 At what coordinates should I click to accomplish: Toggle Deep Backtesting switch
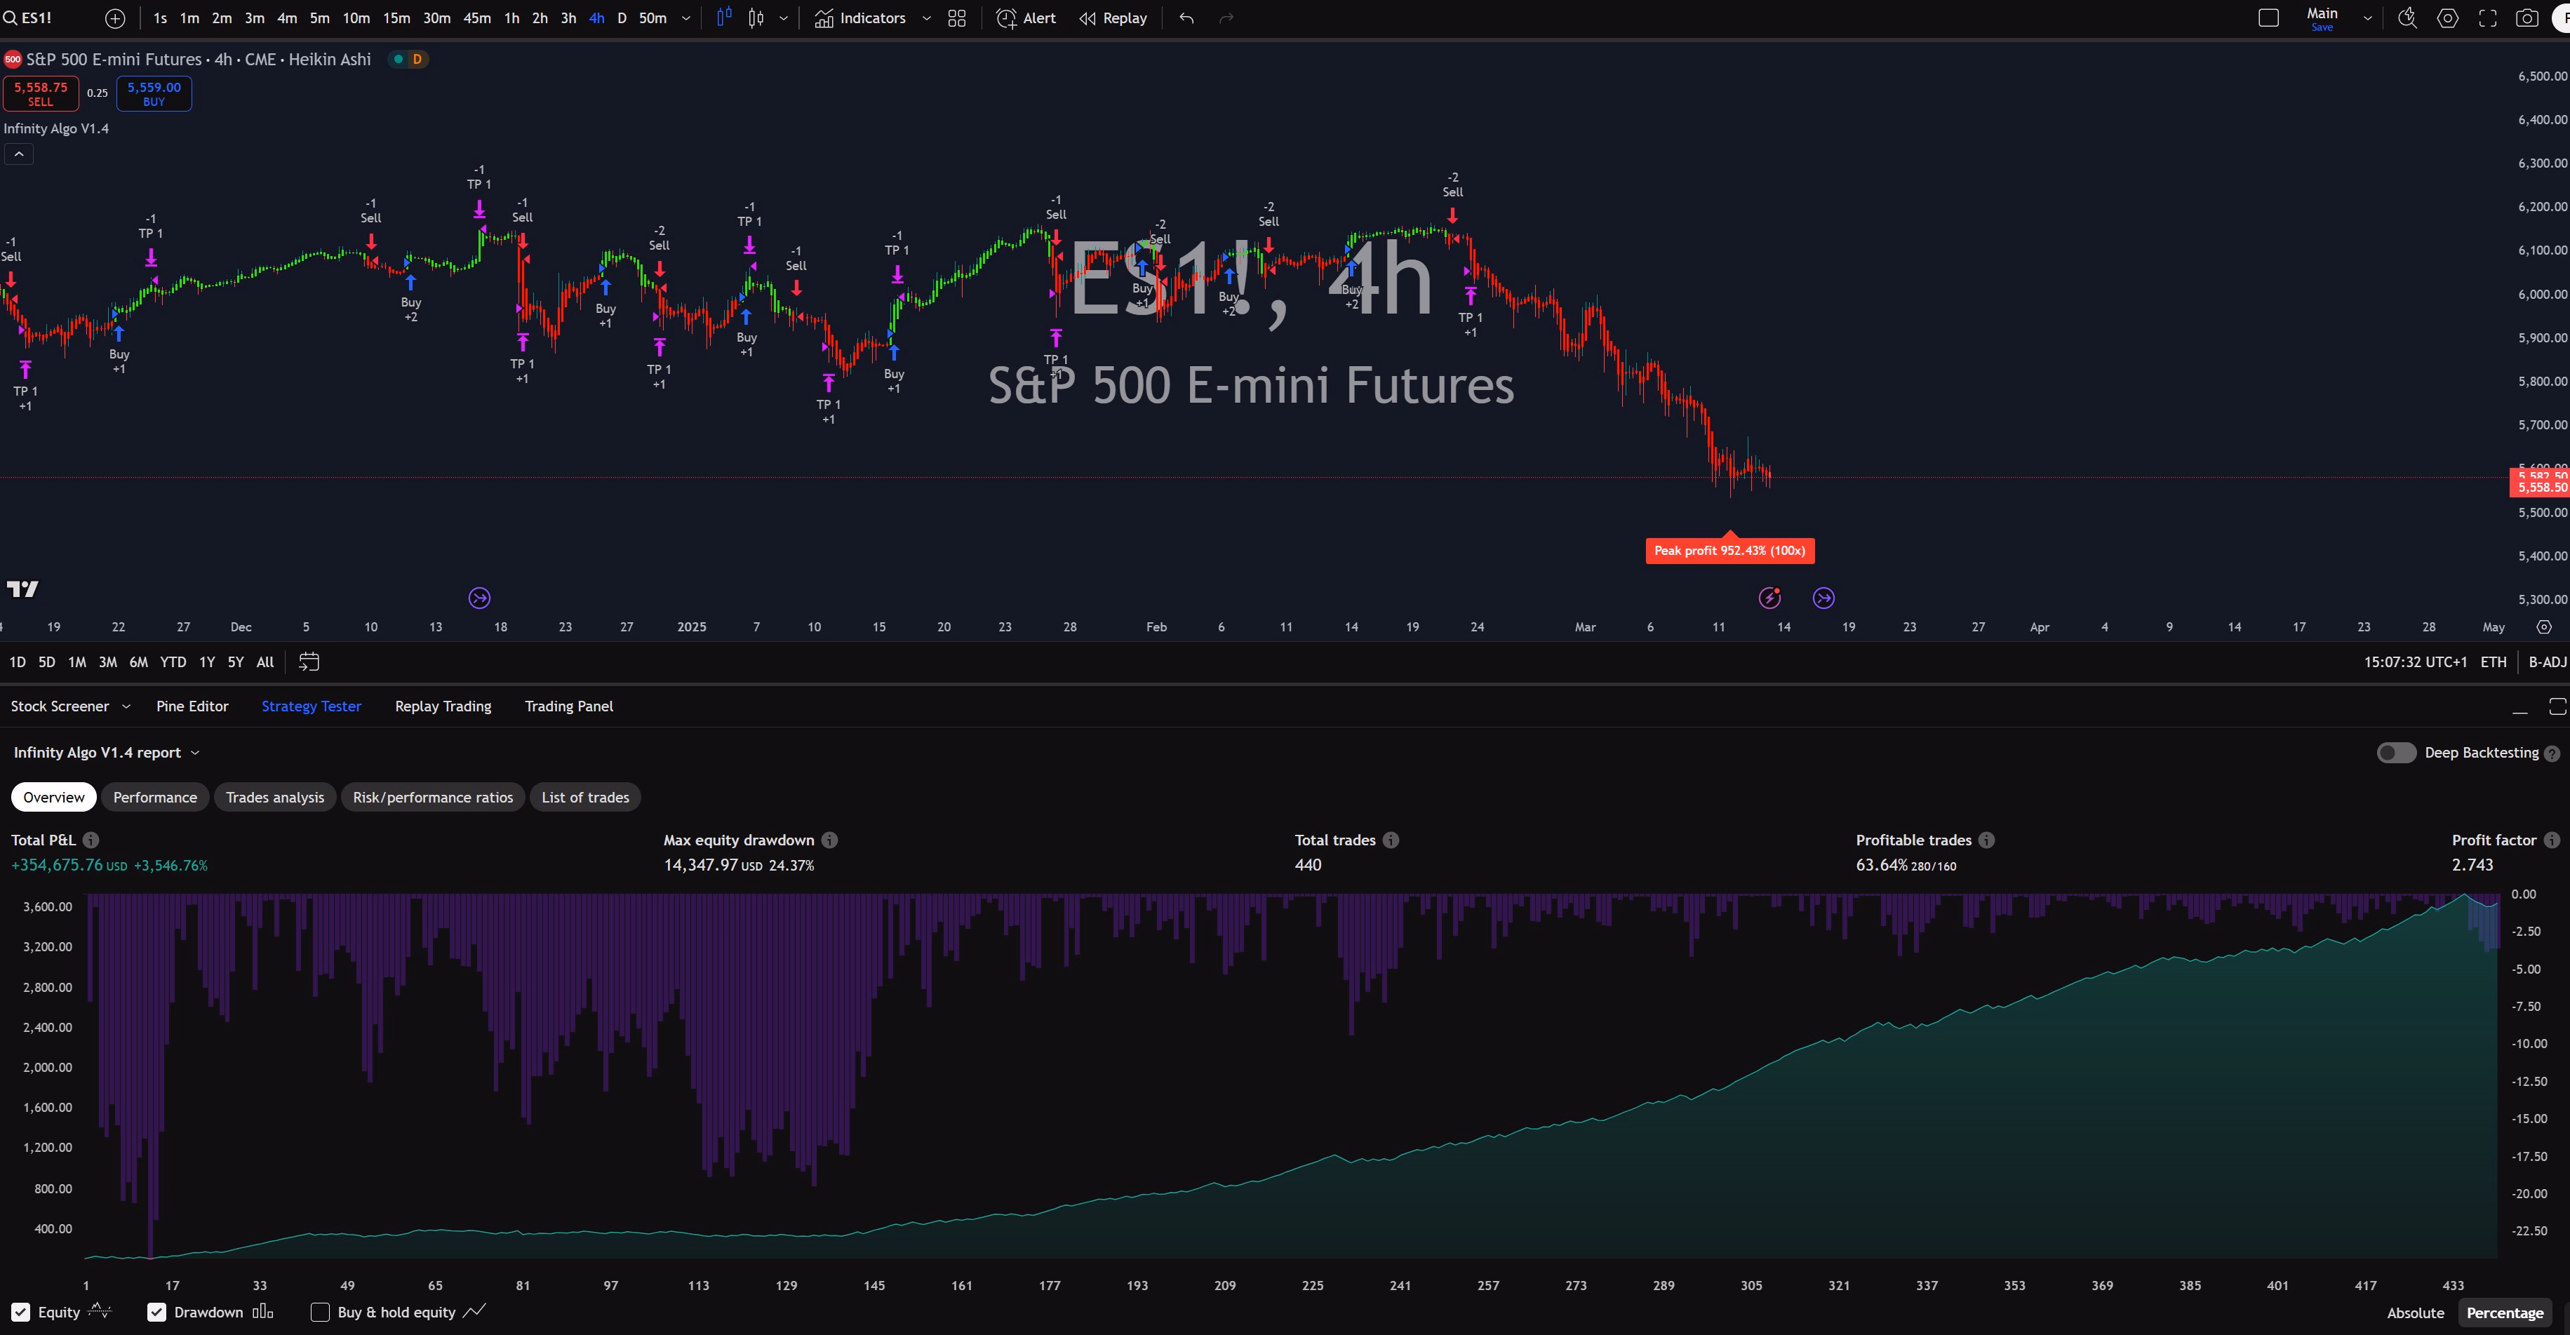tap(2397, 753)
